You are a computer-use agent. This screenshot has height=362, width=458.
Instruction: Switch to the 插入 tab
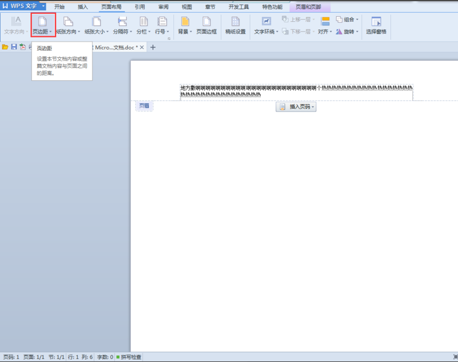tap(83, 7)
